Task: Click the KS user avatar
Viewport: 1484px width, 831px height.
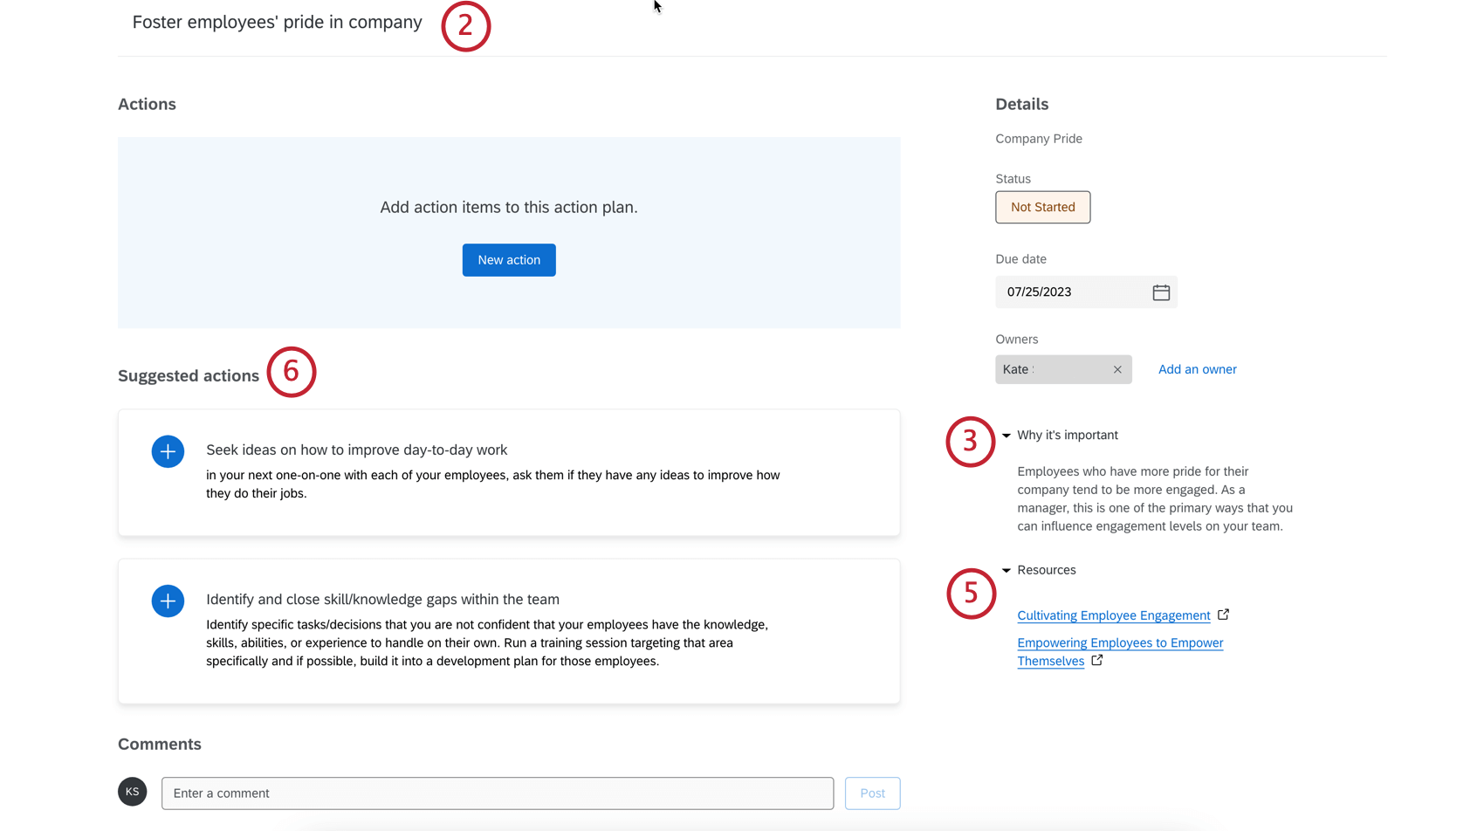Action: tap(133, 792)
